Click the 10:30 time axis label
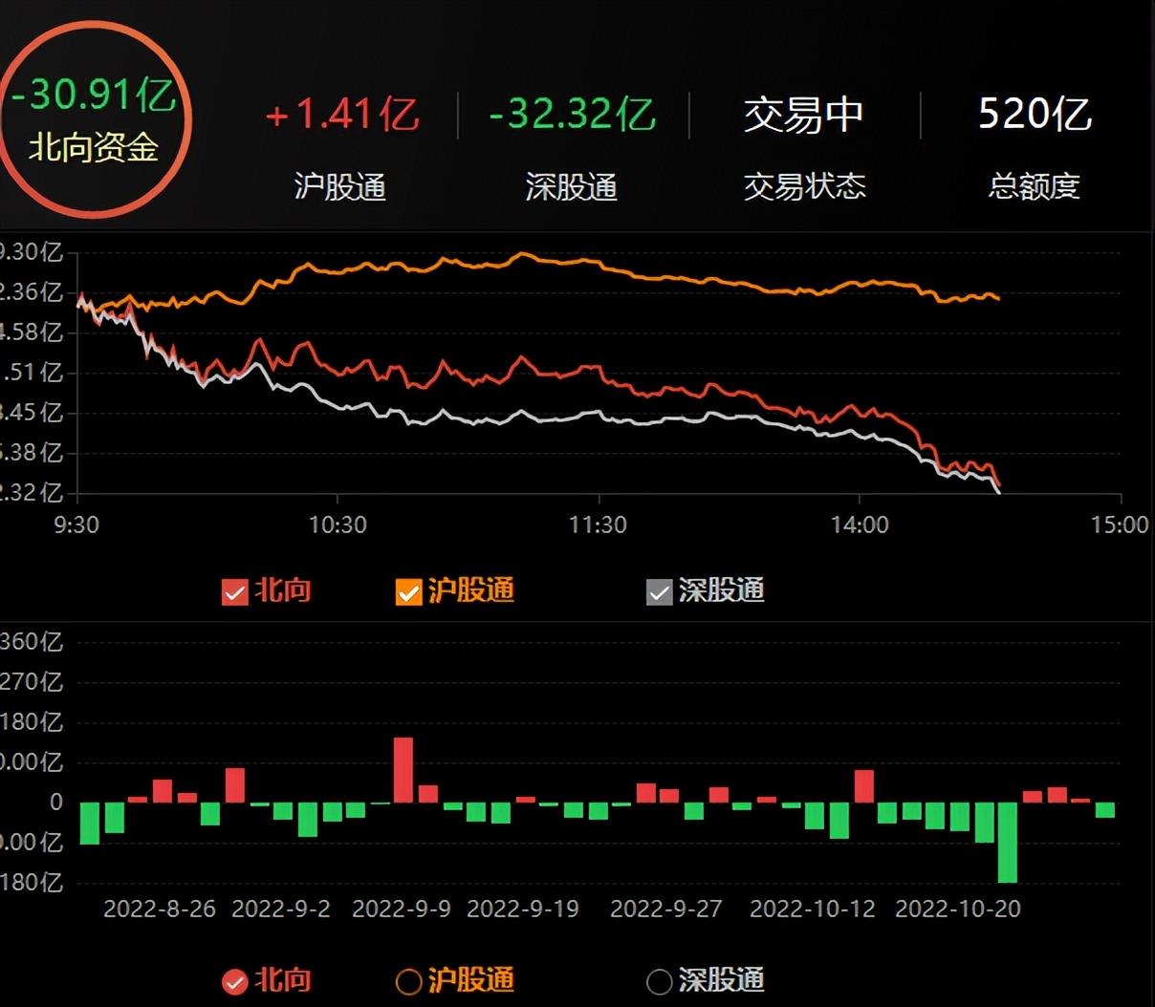The width and height of the screenshot is (1155, 1007). (338, 525)
